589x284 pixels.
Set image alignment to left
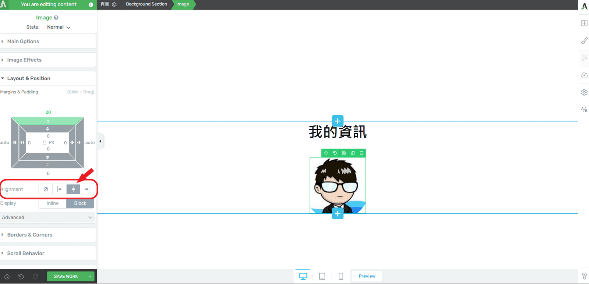coord(60,189)
